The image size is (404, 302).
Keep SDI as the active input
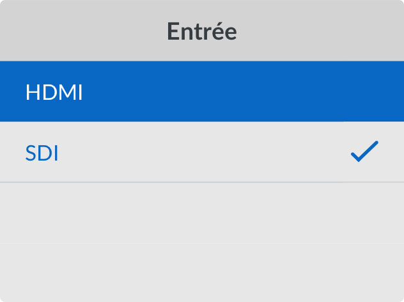click(202, 152)
